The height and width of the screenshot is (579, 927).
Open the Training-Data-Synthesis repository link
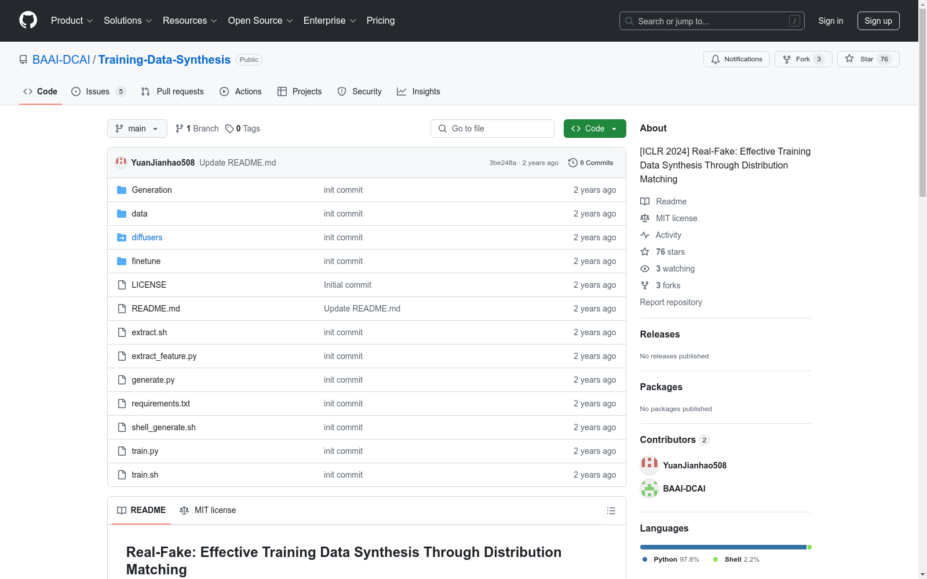[165, 60]
